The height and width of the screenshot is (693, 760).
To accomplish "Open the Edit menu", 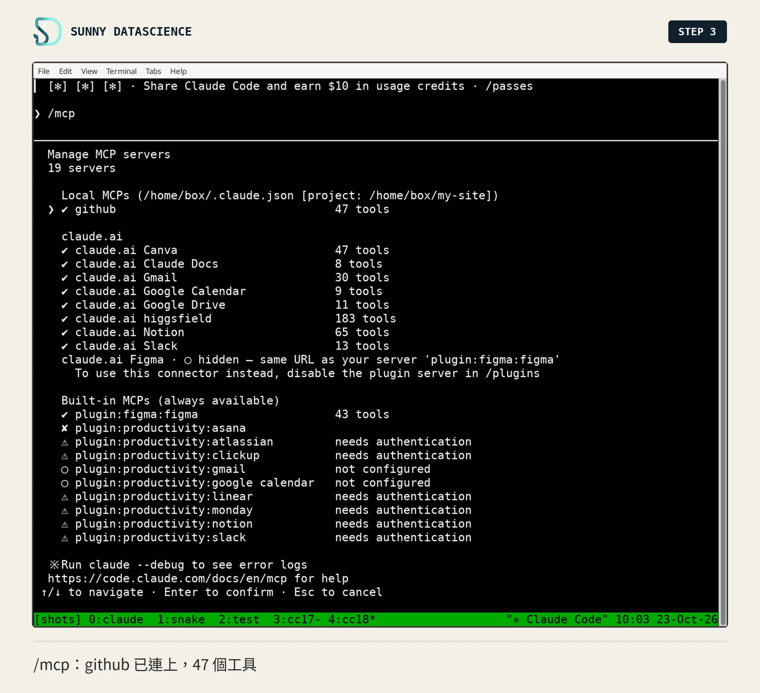I will 65,71.
